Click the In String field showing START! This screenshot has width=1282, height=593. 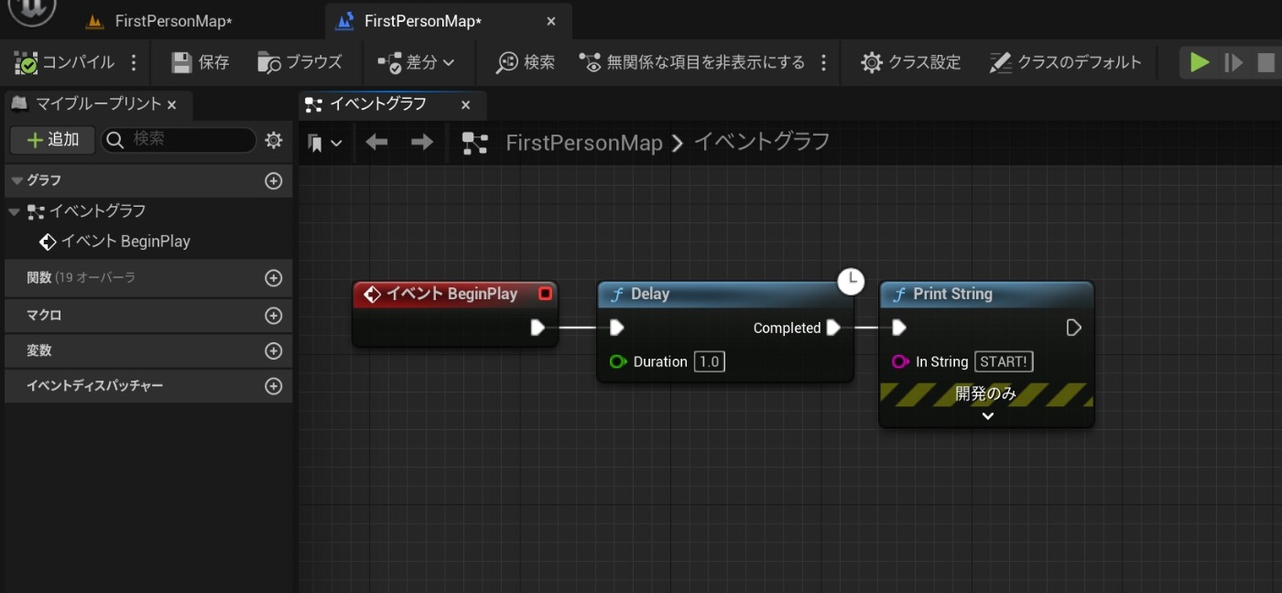tap(1005, 361)
